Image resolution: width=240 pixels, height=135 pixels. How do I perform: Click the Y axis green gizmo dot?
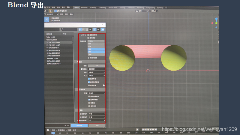pyautogui.click(x=216, y=23)
